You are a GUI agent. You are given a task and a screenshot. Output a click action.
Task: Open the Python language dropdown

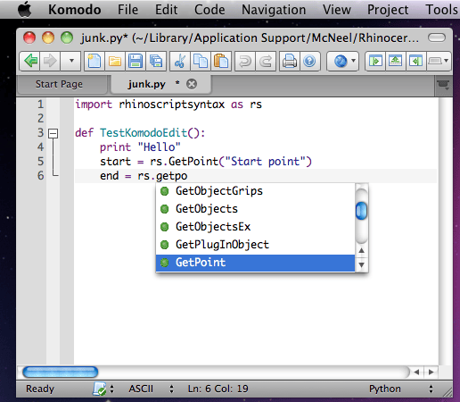point(401,389)
